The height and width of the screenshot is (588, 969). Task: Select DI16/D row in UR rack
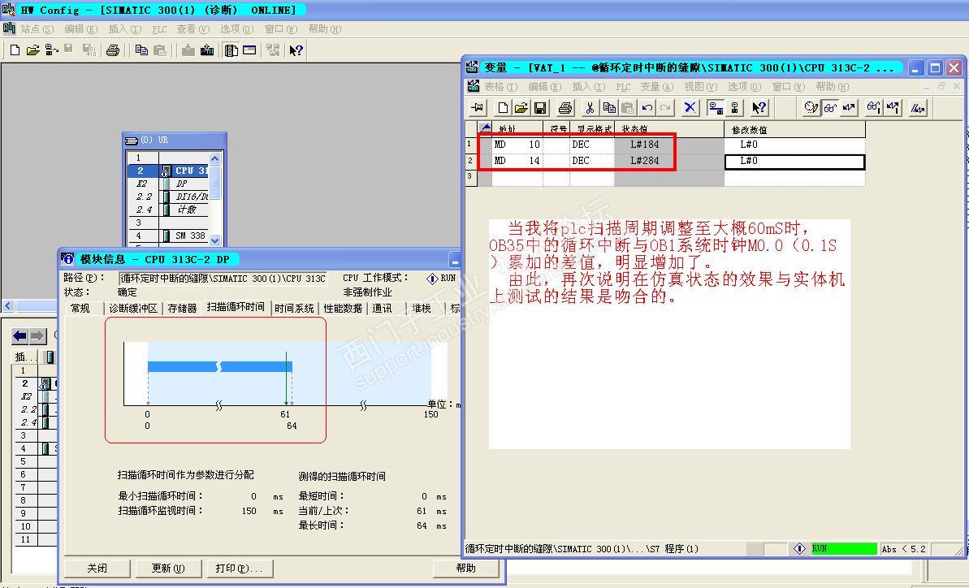tap(167, 197)
